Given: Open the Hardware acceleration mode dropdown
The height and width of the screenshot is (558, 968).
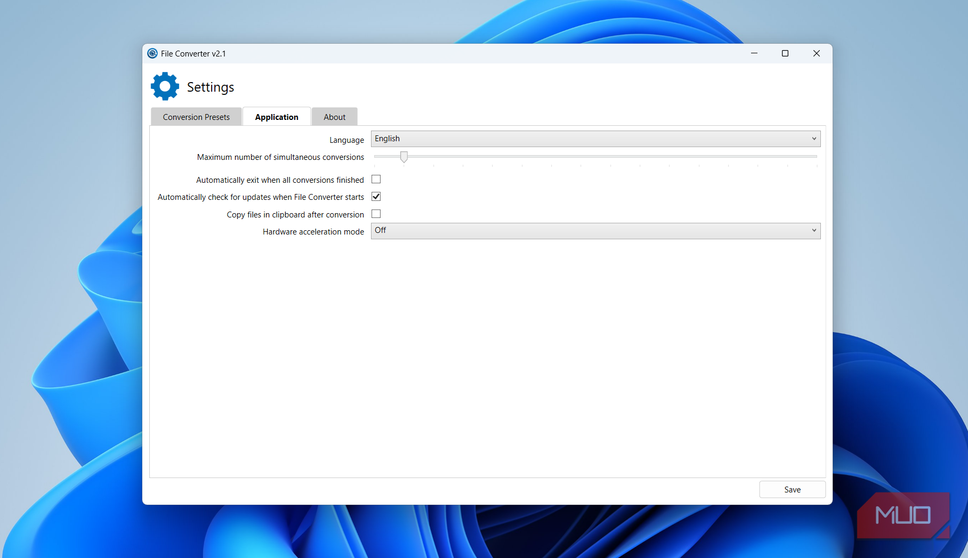Looking at the screenshot, I should point(595,231).
